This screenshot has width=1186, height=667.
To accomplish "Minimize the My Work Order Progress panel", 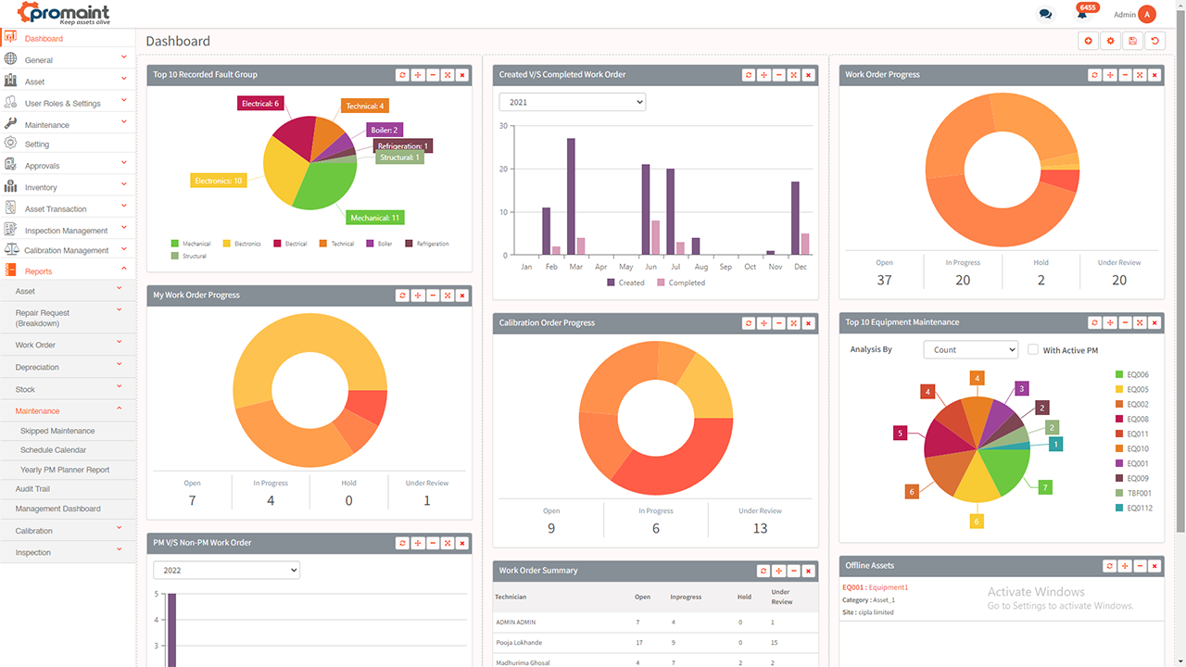I will coord(433,296).
